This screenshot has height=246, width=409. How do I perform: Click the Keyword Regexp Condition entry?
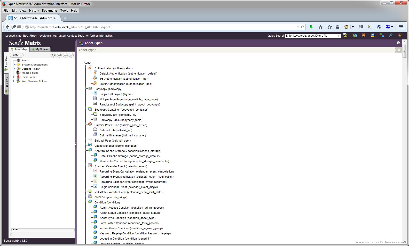[x=135, y=233]
